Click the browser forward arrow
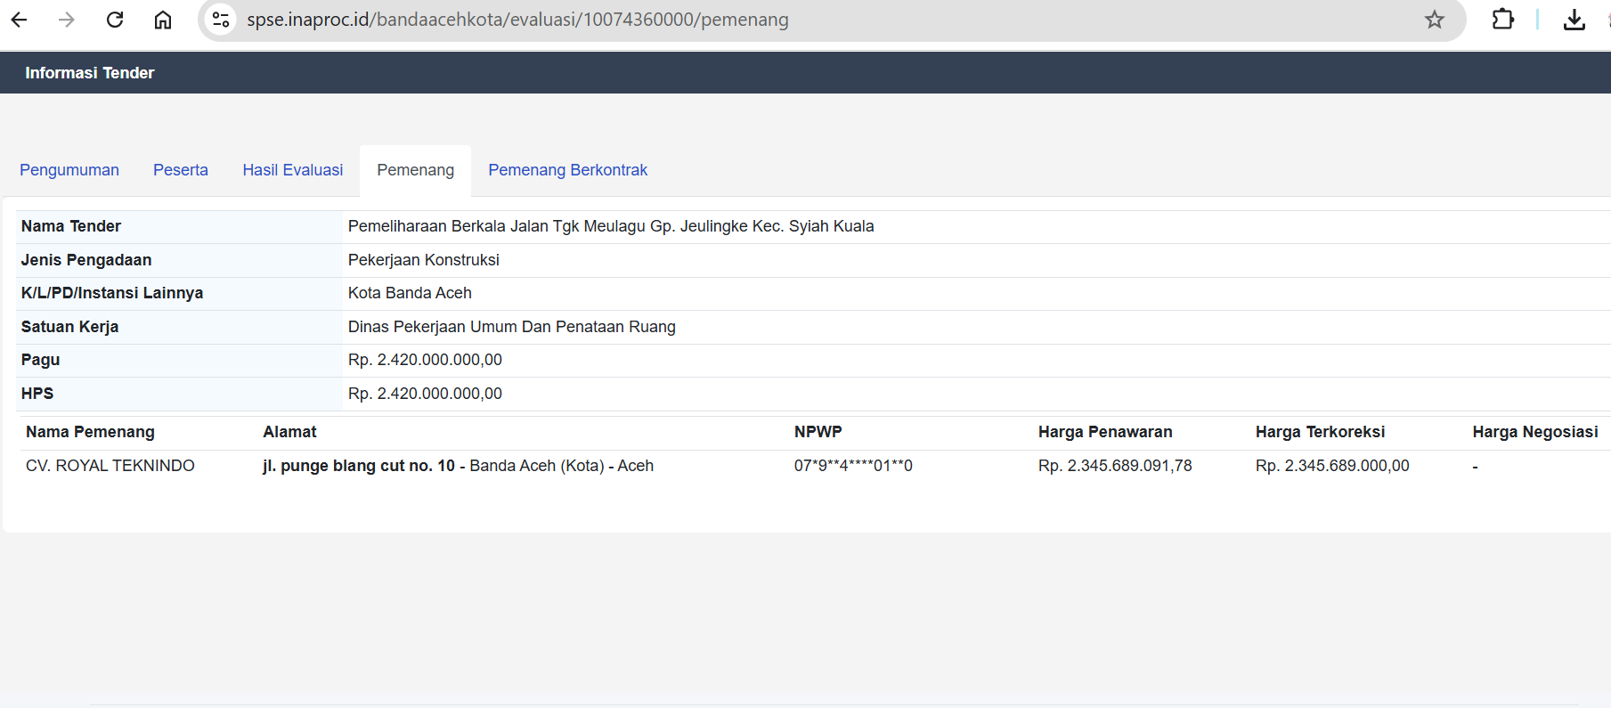Image resolution: width=1611 pixels, height=708 pixels. click(67, 20)
